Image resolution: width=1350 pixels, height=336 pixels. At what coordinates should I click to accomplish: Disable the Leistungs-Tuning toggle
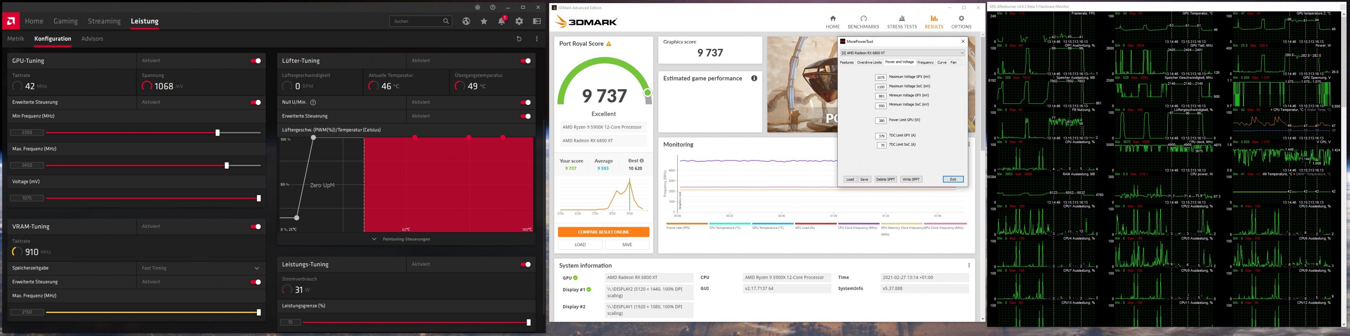(526, 265)
